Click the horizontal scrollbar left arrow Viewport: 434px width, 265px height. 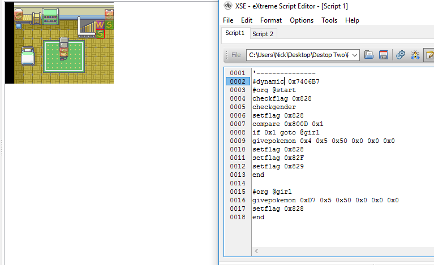point(256,251)
